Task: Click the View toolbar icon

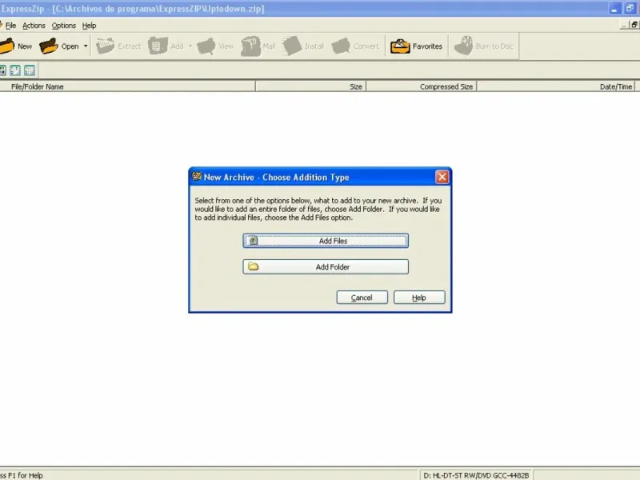Action: point(215,46)
